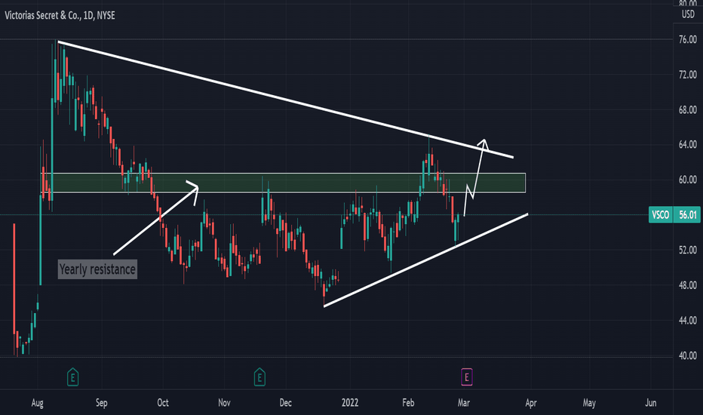Click the 52.00 price axis label
The width and height of the screenshot is (703, 415).
688,250
